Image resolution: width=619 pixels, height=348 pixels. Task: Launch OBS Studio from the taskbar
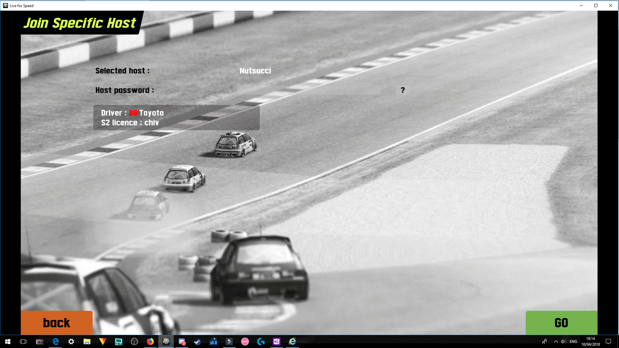tap(134, 342)
